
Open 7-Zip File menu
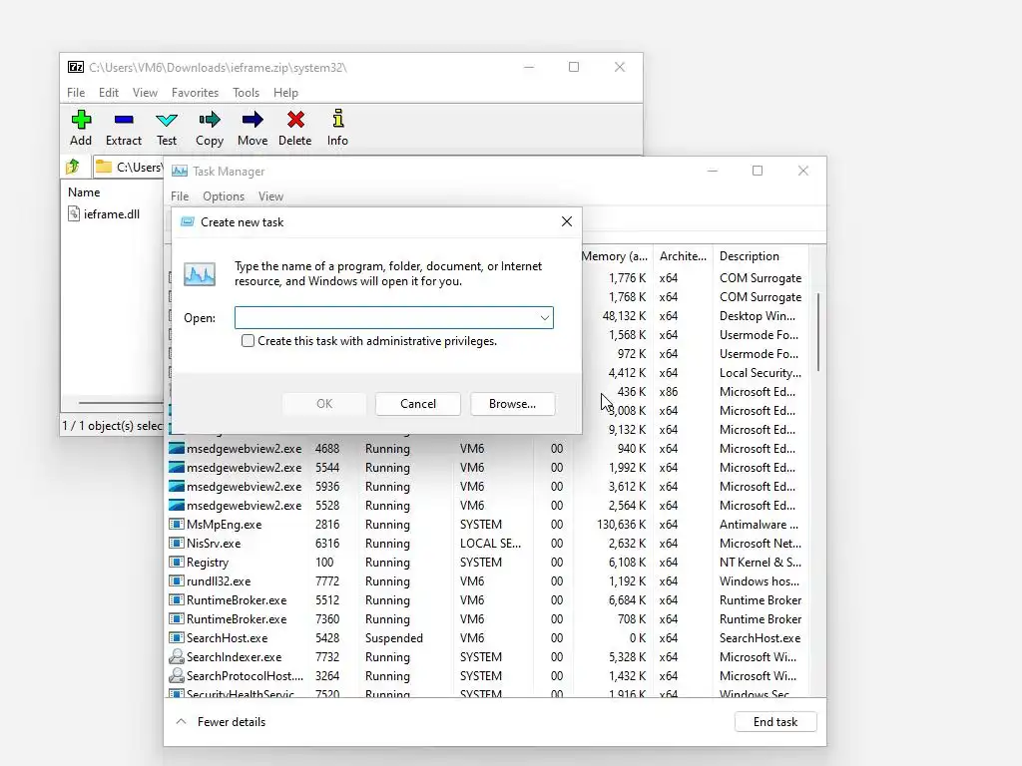[x=76, y=93]
